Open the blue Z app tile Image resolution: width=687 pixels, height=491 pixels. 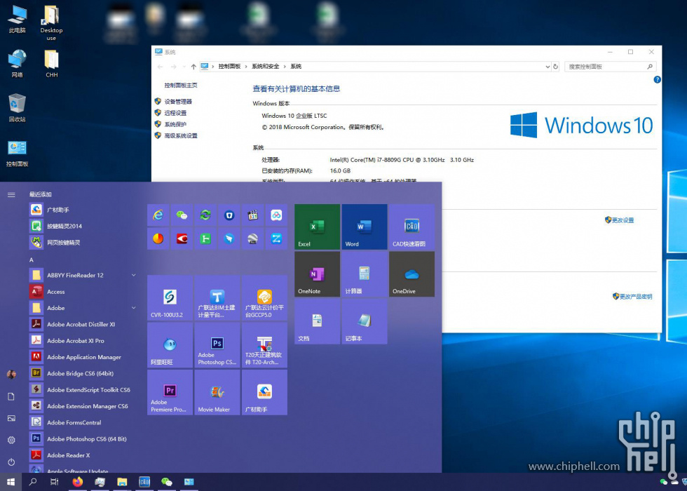tap(276, 238)
